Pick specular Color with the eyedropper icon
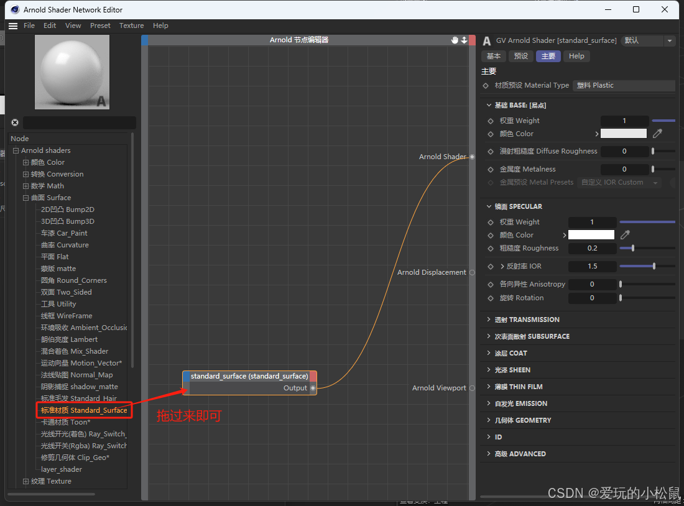684x506 pixels. tap(625, 235)
